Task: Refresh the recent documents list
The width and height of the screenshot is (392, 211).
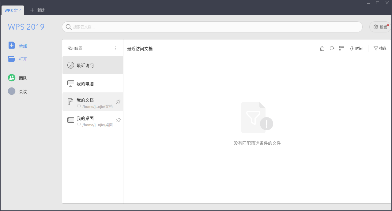Action: point(332,48)
